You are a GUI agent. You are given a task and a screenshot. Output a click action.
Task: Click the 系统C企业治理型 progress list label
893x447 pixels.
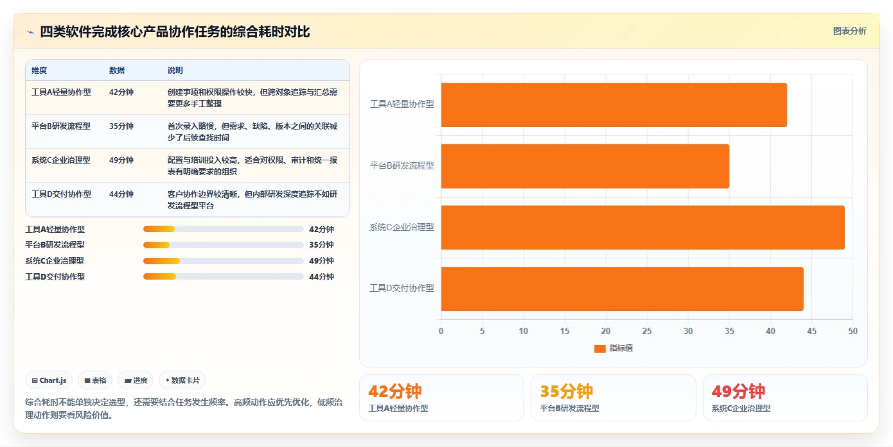pos(55,261)
